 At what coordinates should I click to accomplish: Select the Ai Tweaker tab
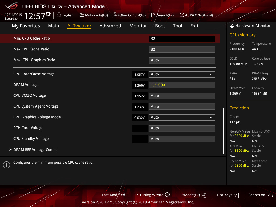click(x=79, y=26)
